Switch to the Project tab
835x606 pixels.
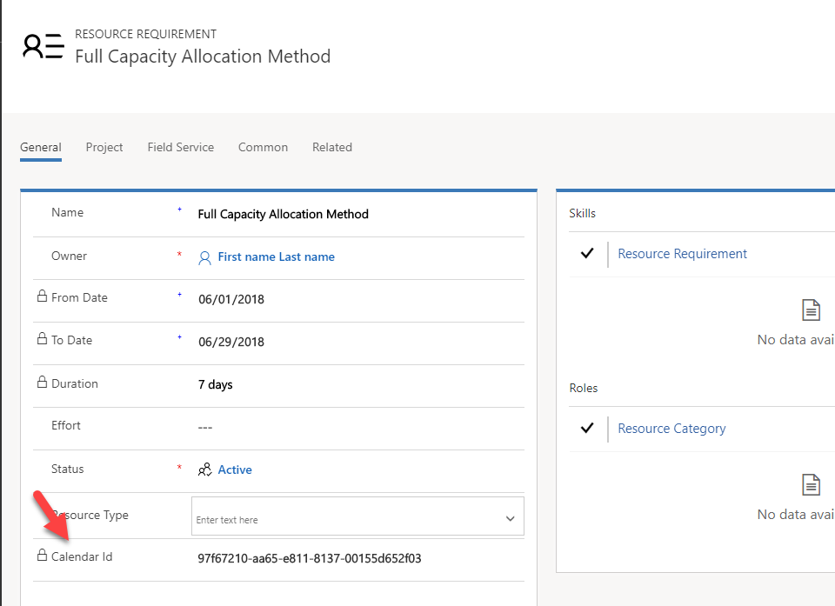[x=104, y=148]
